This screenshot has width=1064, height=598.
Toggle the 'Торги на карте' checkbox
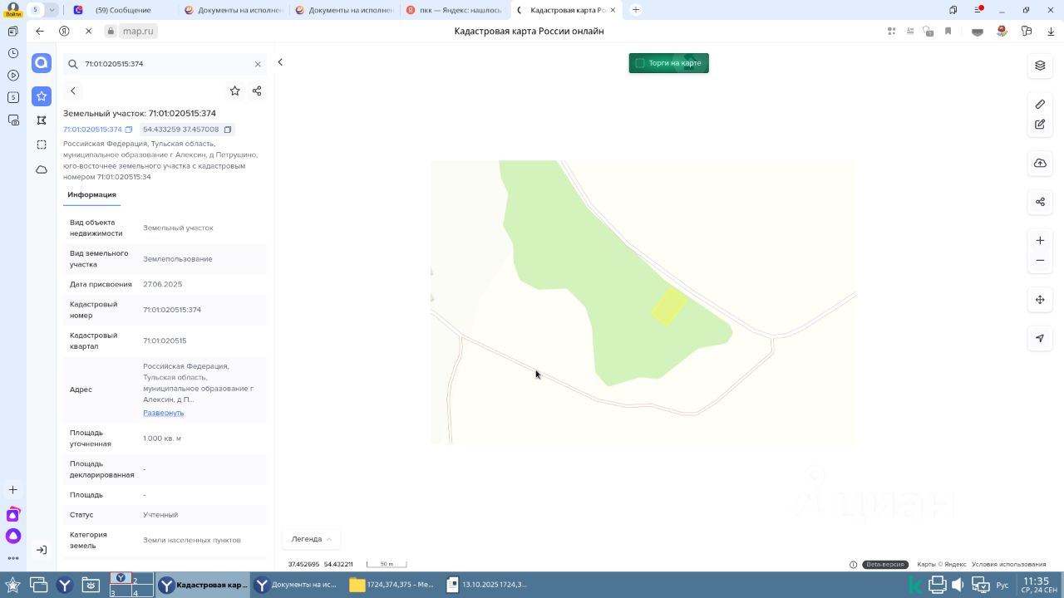tap(640, 63)
